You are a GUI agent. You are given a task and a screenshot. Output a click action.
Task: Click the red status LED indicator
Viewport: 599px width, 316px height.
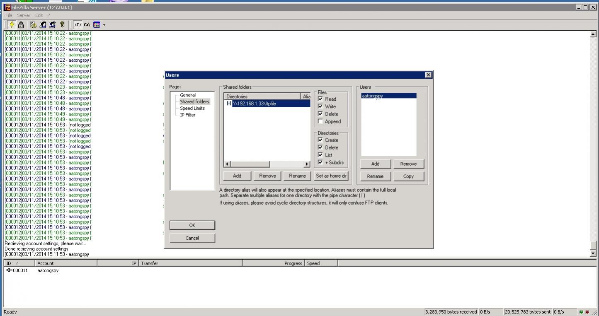(x=587, y=312)
